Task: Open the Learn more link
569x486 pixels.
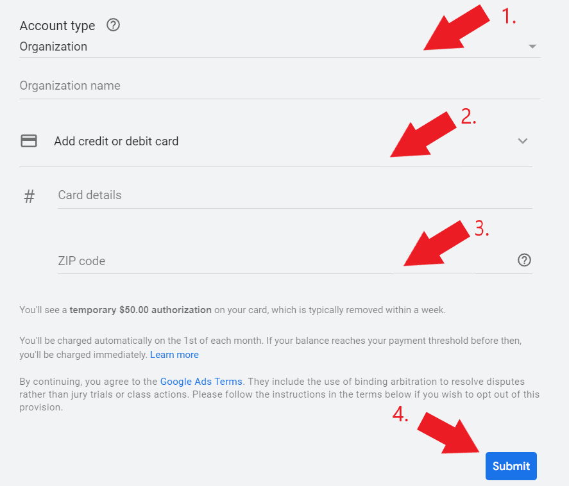Action: [x=174, y=355]
